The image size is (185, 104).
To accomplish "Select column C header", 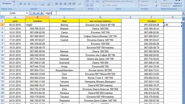I will tap(64, 17).
